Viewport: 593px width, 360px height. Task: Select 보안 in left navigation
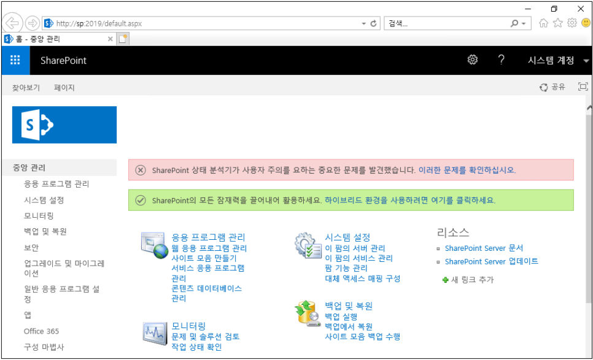[x=31, y=247]
